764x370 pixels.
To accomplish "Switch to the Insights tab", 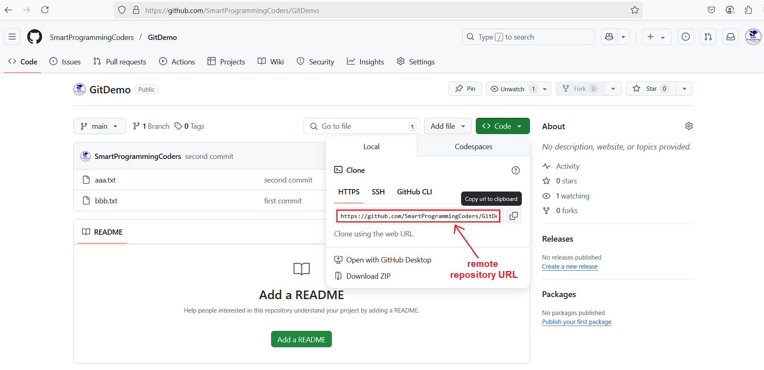I will pyautogui.click(x=366, y=62).
